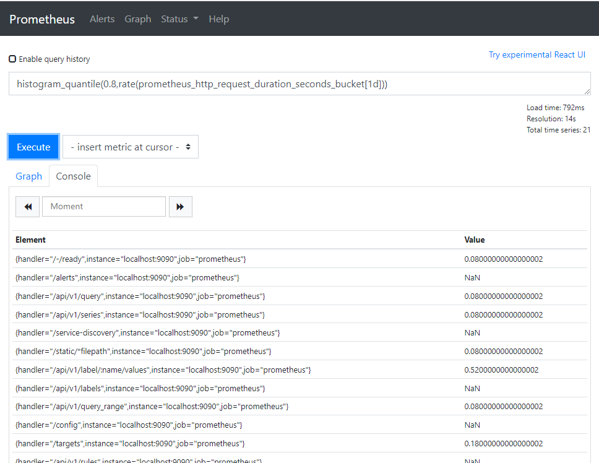Go to Graph in the navbar
This screenshot has width=599, height=463.
coord(137,19)
